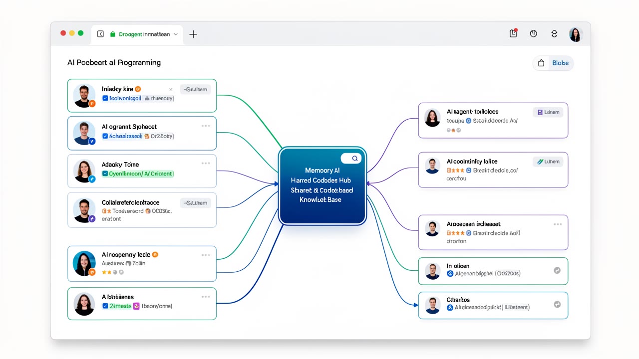
Task: Click the pink icon on A bbfiienes card
Action: (x=136, y=306)
